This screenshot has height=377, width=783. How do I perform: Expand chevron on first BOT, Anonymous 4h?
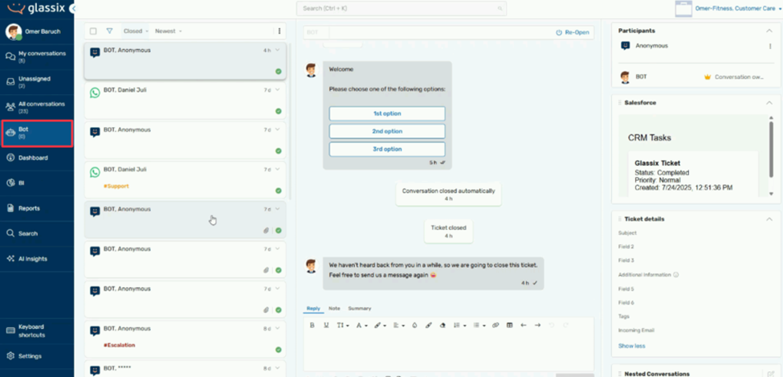pos(278,50)
